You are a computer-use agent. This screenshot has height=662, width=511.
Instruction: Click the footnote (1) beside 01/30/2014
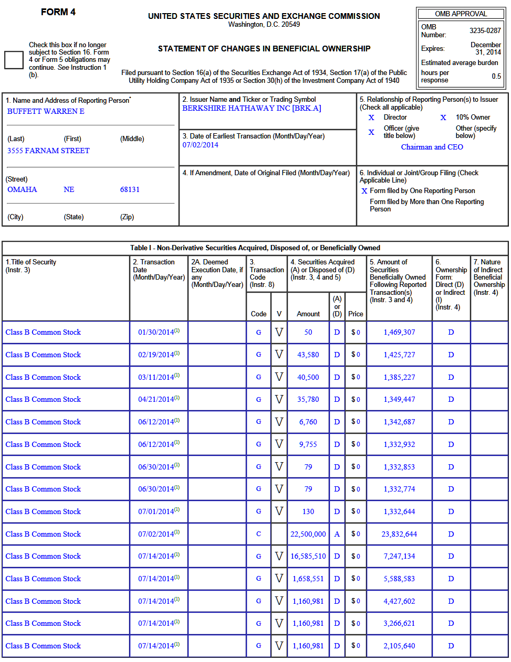click(x=177, y=330)
